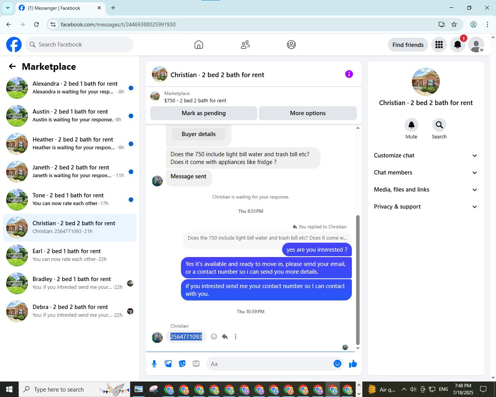Open notifications bell with badge
This screenshot has width=496, height=397.
click(458, 45)
